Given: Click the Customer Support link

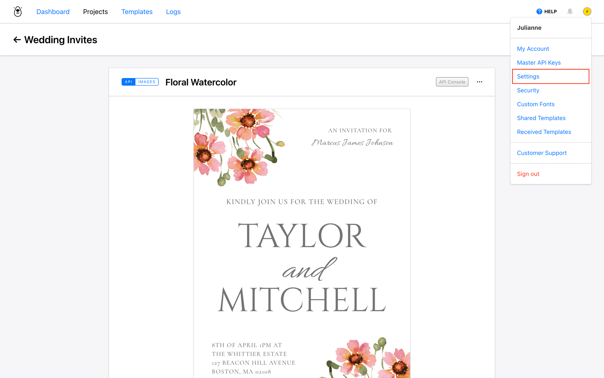Looking at the screenshot, I should [541, 153].
